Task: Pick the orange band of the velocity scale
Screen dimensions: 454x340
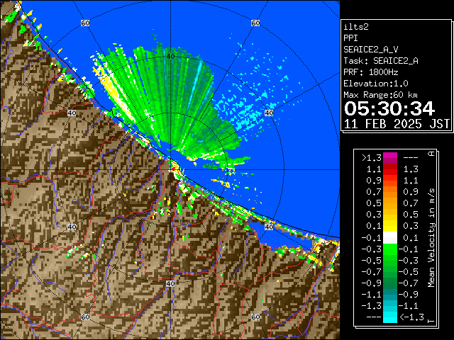Action: (390, 192)
